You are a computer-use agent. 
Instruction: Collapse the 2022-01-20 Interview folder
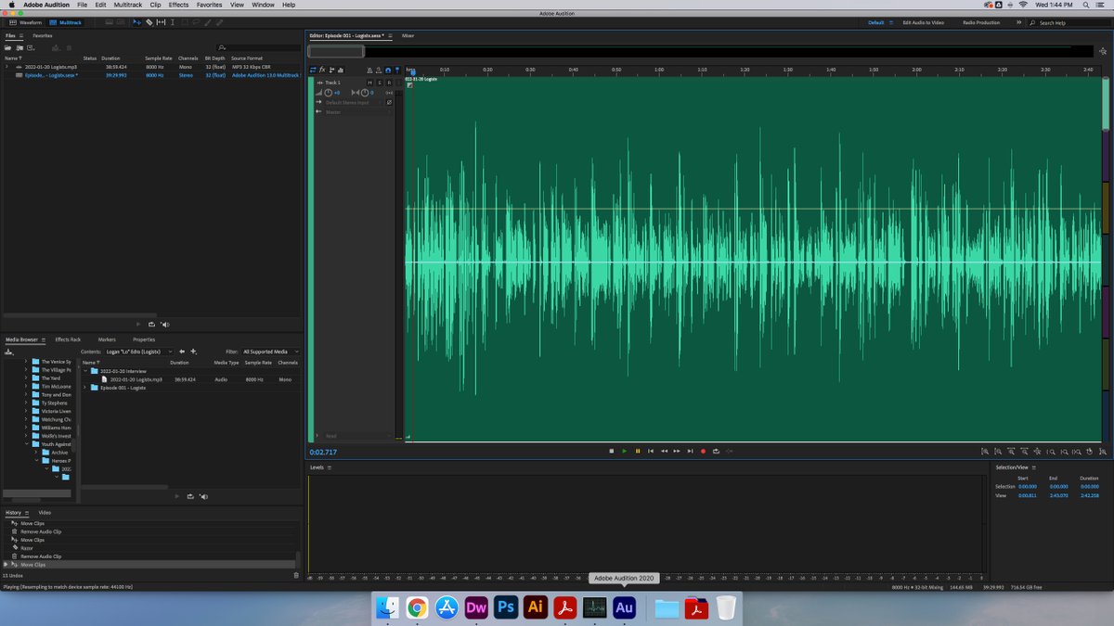pyautogui.click(x=85, y=371)
